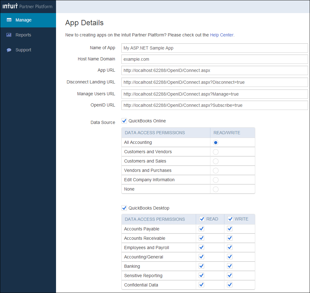
Task: Click the OpenID URL input field
Action: coord(214,105)
